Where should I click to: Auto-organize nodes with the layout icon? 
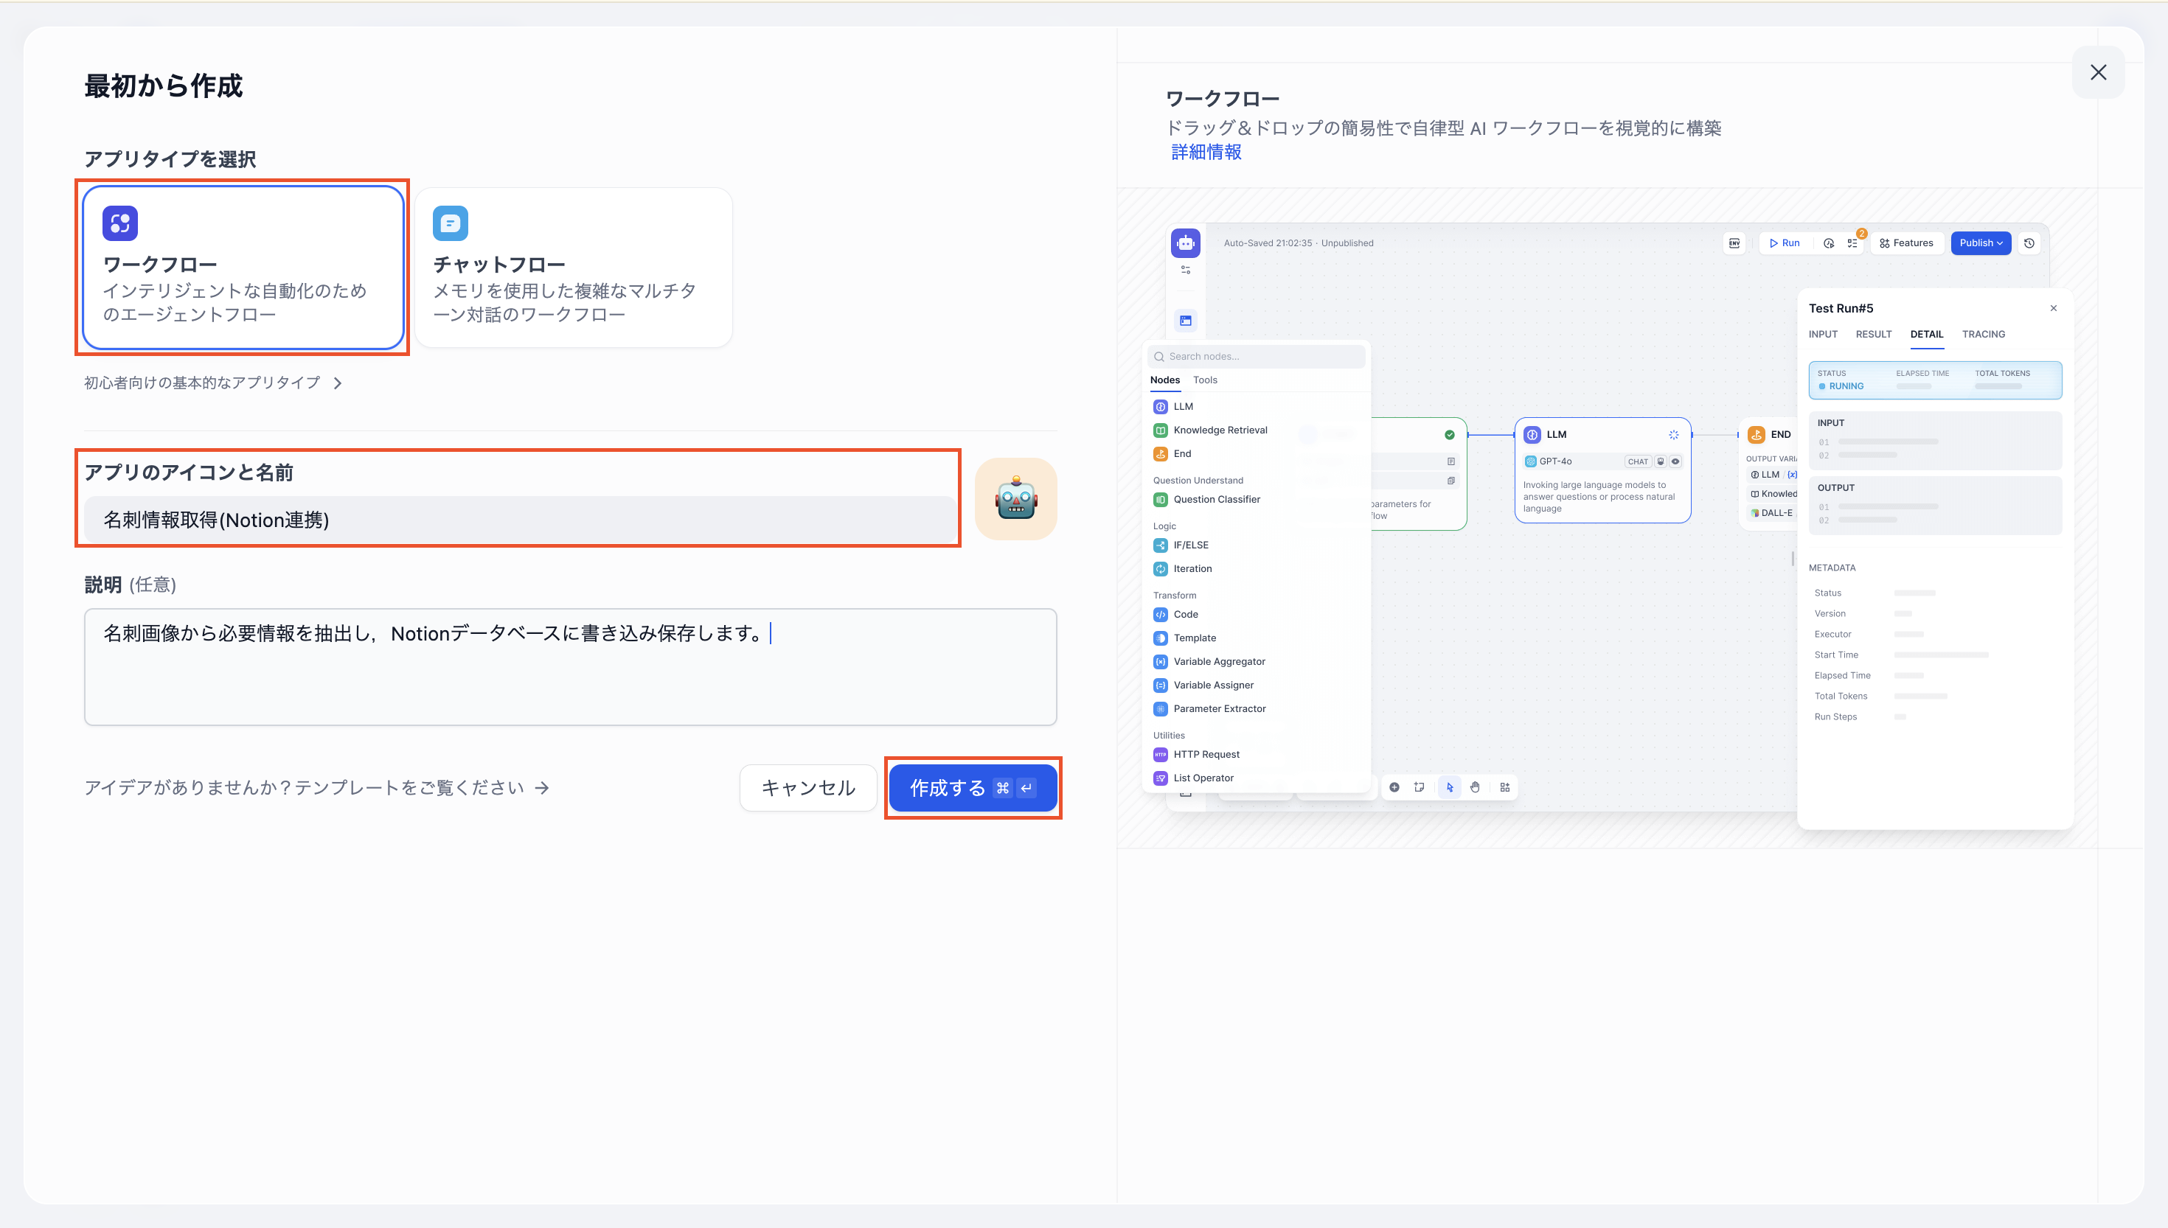click(x=1505, y=787)
